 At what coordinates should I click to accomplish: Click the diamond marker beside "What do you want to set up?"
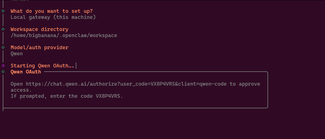[3, 11]
